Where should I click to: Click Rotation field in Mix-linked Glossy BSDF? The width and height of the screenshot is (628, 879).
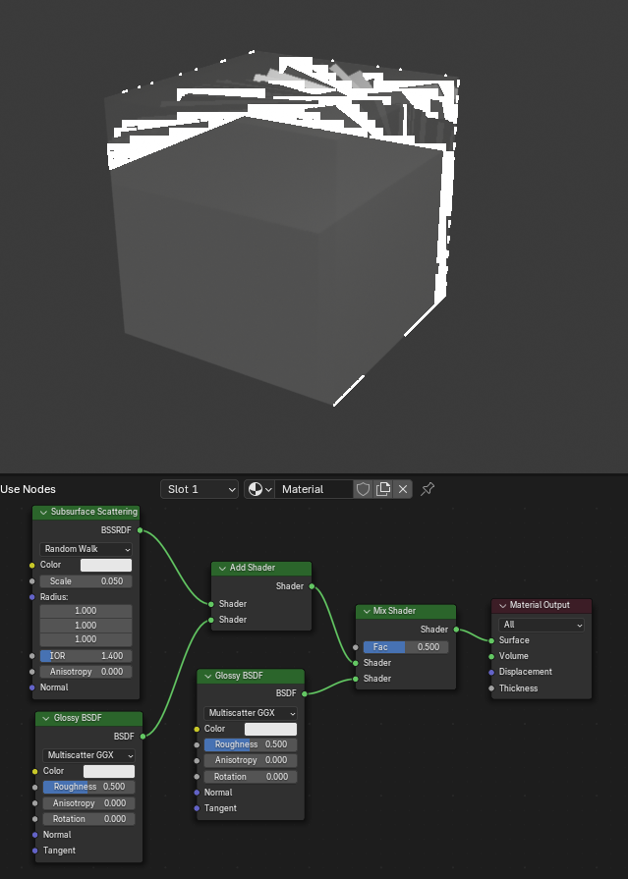point(251,777)
